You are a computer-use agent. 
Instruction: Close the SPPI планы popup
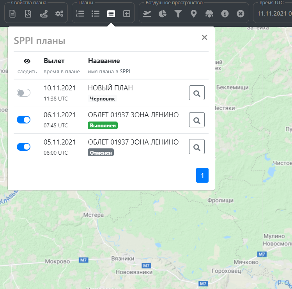204,37
